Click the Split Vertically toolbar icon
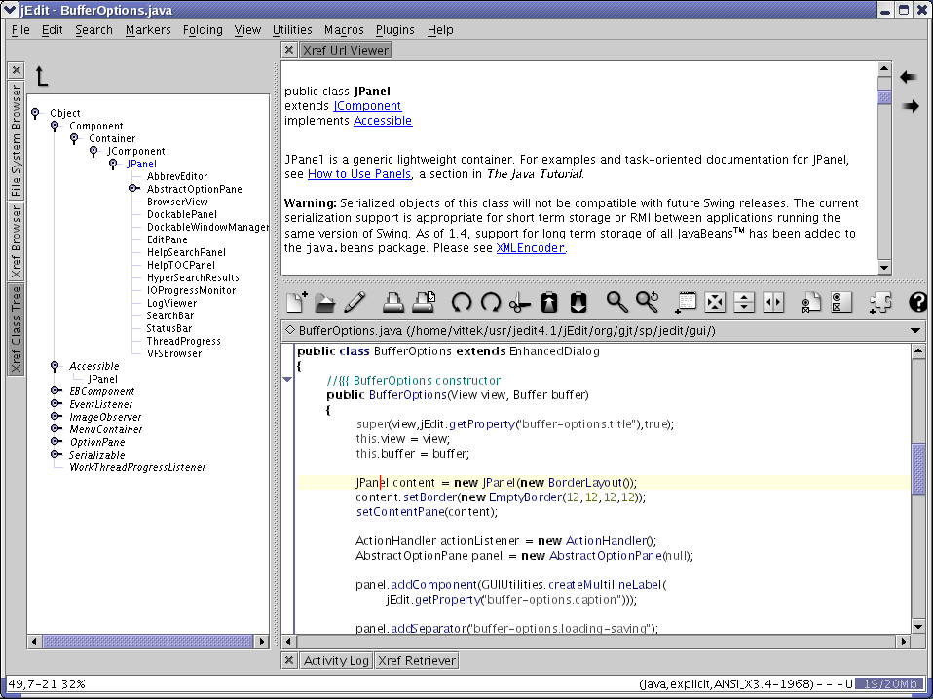This screenshot has width=933, height=699. coord(773,302)
